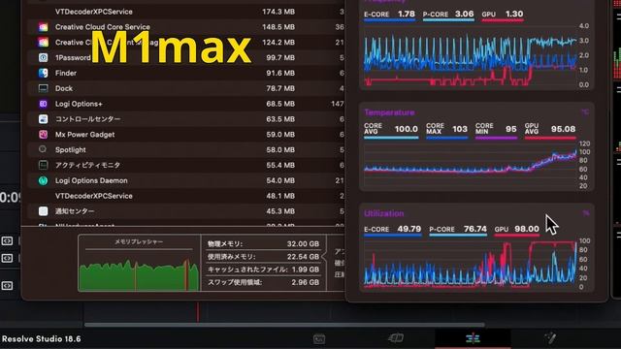Select the active Resolve Edit page icon
The height and width of the screenshot is (349, 621).
[x=473, y=338]
